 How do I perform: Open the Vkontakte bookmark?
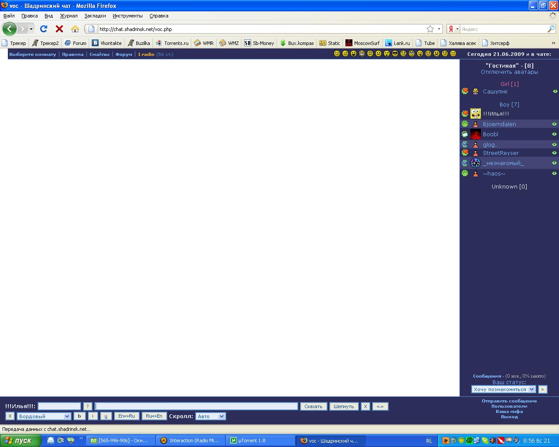[107, 43]
